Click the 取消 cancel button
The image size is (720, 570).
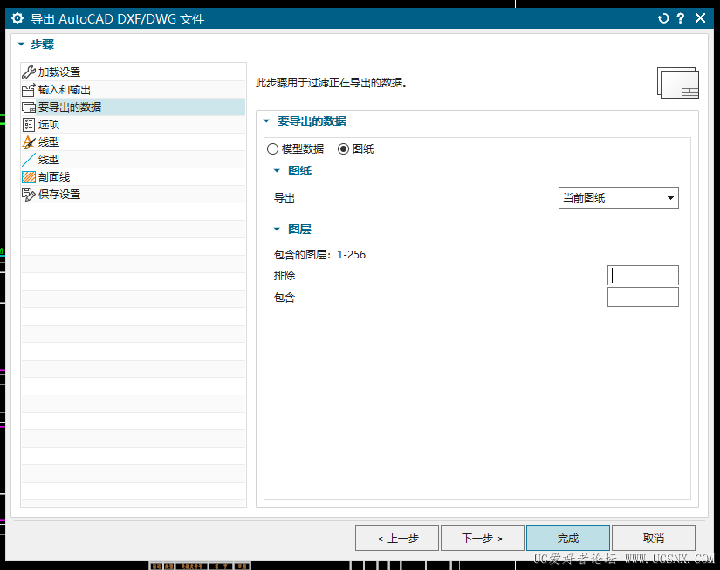654,539
